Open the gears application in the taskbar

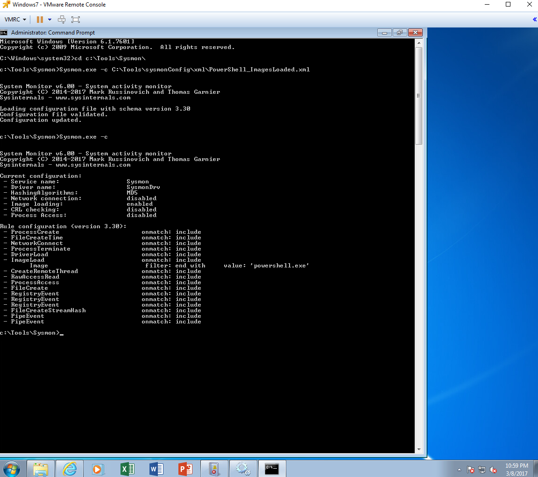(x=243, y=469)
